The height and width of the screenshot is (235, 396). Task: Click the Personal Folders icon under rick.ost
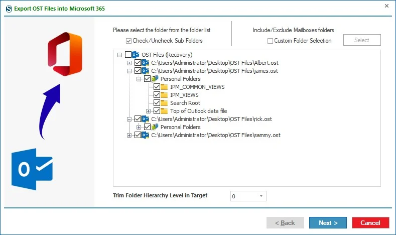click(x=155, y=127)
